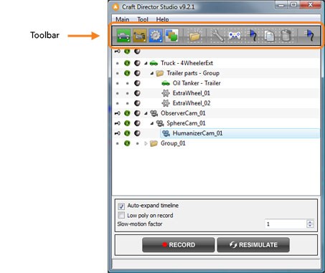Toggle gray sphere on HumanizerCam_01 row

coord(137,133)
